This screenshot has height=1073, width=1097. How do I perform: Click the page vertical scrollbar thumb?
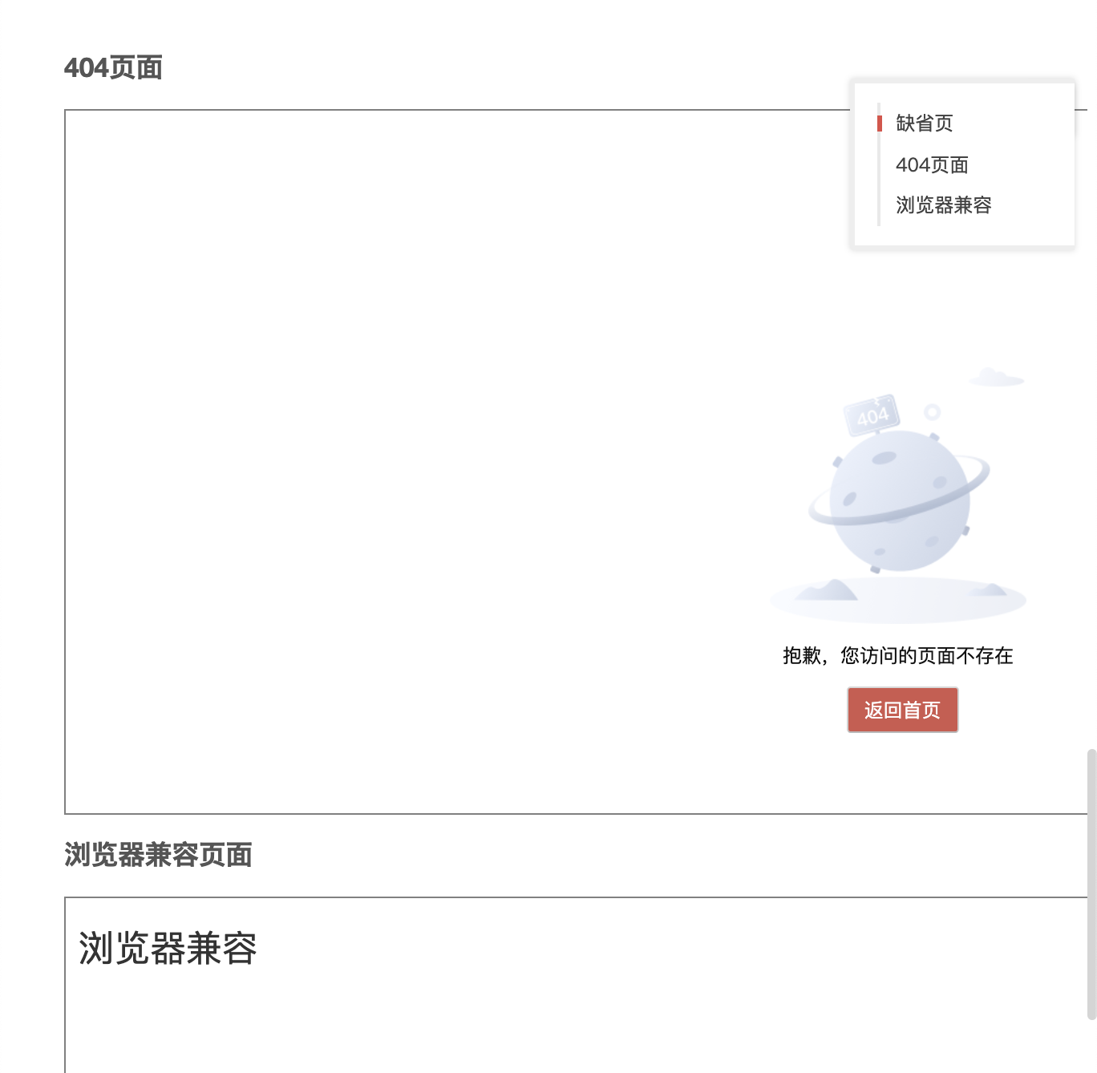(1091, 884)
